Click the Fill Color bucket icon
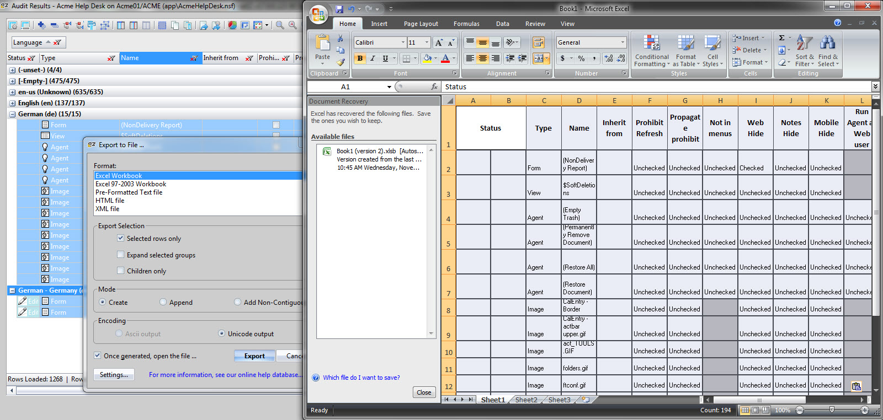Image resolution: width=883 pixels, height=420 pixels. [x=427, y=58]
